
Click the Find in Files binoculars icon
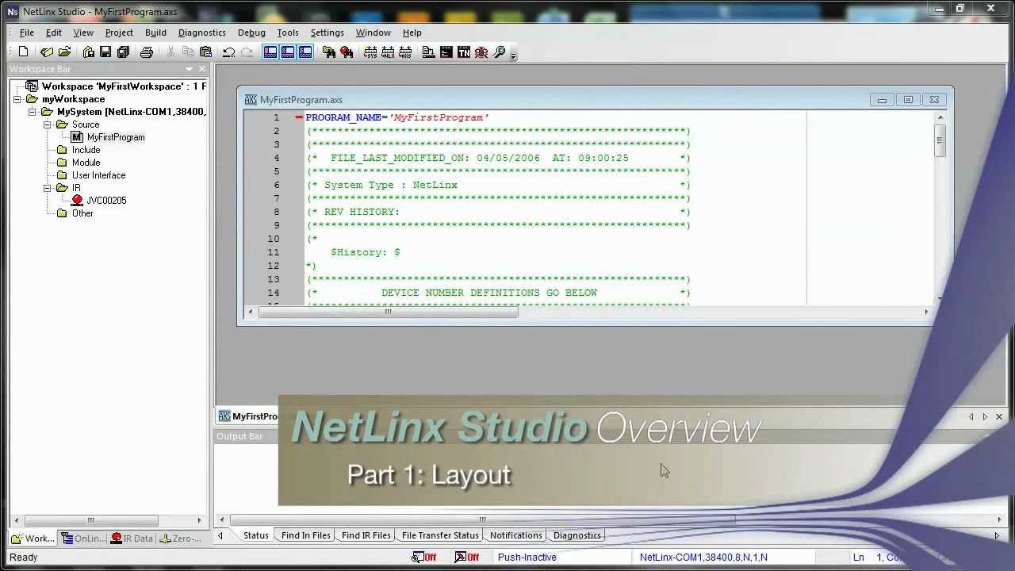coord(329,52)
